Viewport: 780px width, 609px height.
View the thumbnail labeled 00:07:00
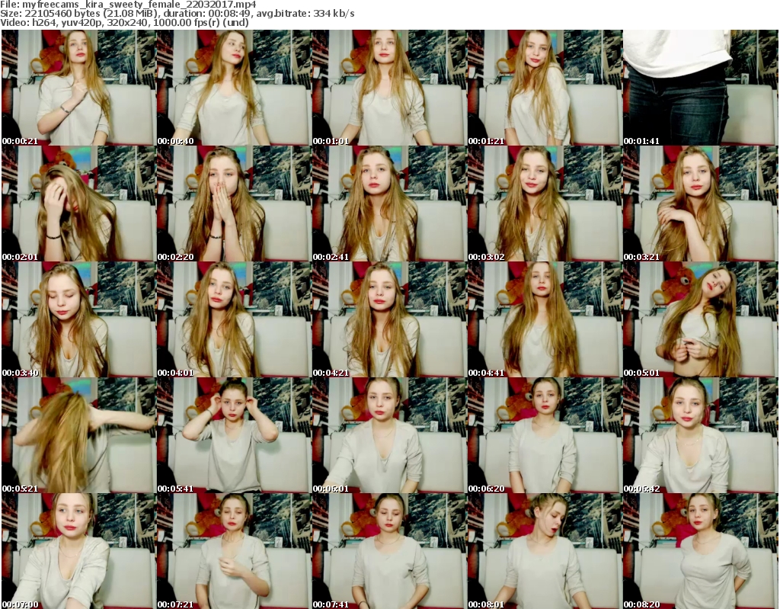[78, 551]
